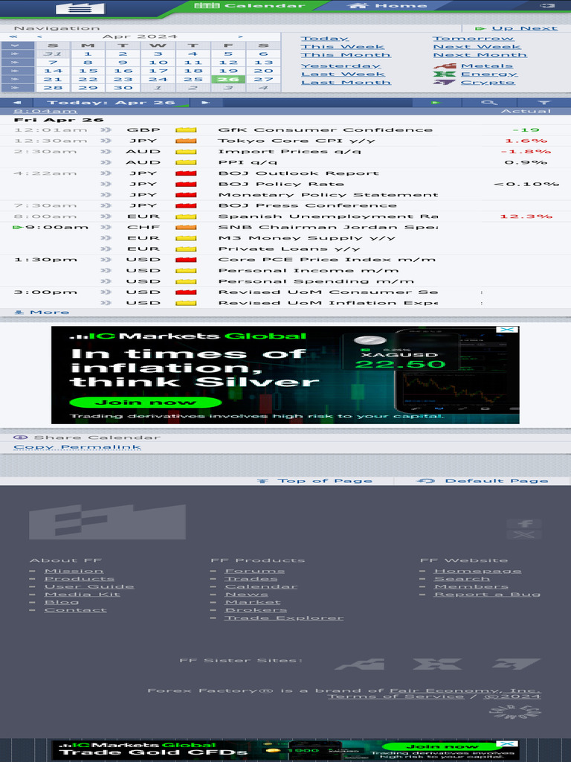This screenshot has width=571, height=762.
Task: Open Last Week view
Action: [x=343, y=74]
